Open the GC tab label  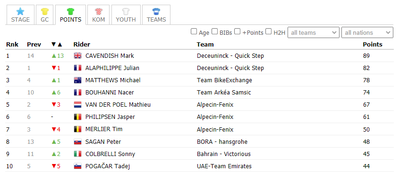coord(44,20)
